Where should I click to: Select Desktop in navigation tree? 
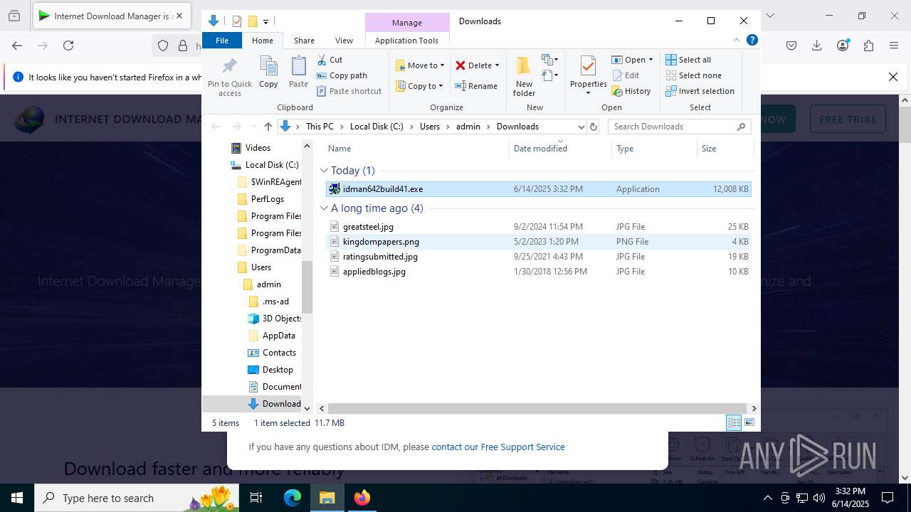[278, 370]
